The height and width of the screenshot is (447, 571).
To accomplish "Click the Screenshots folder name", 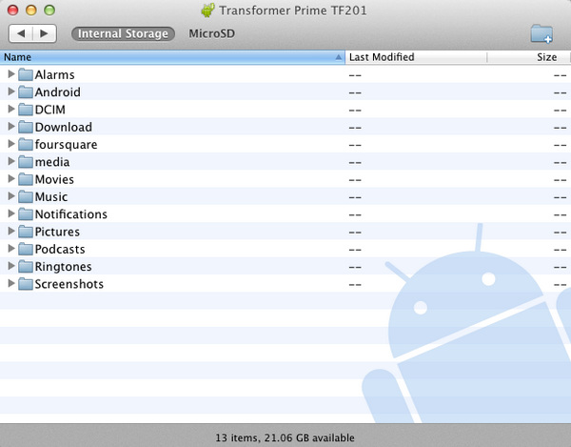I will (x=69, y=284).
